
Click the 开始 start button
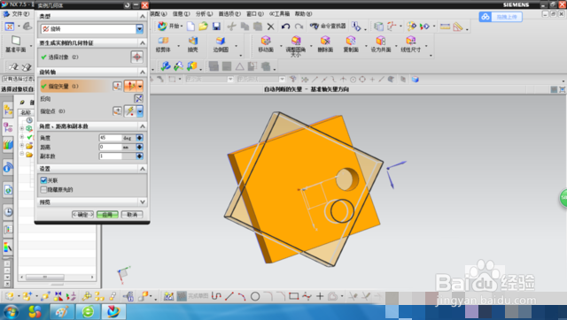pos(170,26)
